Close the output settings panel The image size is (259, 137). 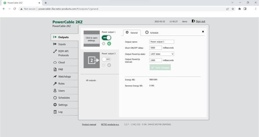(x=203, y=32)
